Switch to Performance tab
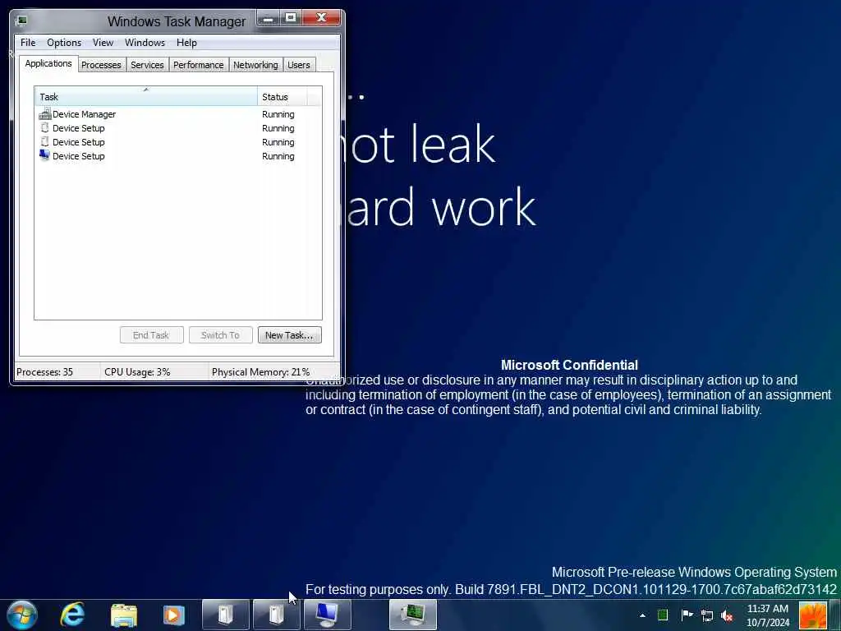This screenshot has height=631, width=841. pos(199,65)
